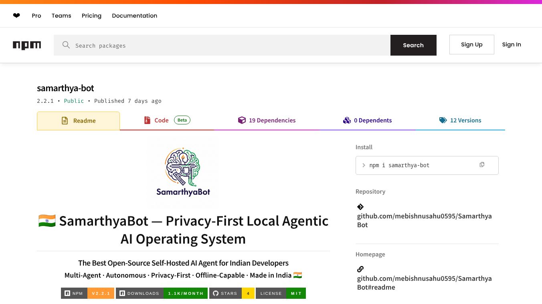Copy the npm install command
Viewport: 542px width, 304px height.
482,165
